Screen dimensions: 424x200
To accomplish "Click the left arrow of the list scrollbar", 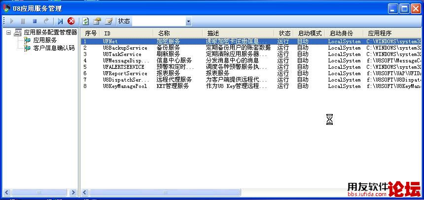I will pos(85,193).
